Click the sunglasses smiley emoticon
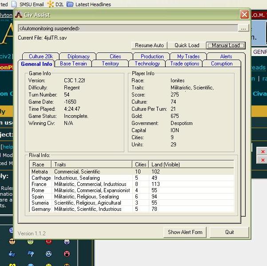The image size is (267, 266). pos(12,242)
